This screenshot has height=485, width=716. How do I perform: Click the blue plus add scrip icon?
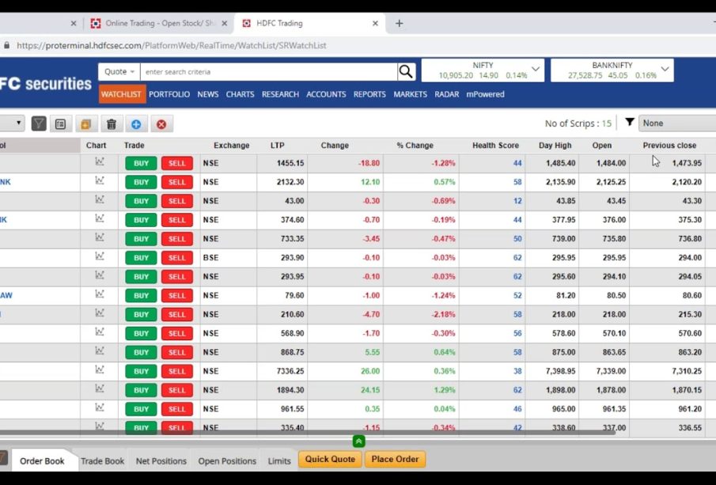[136, 123]
